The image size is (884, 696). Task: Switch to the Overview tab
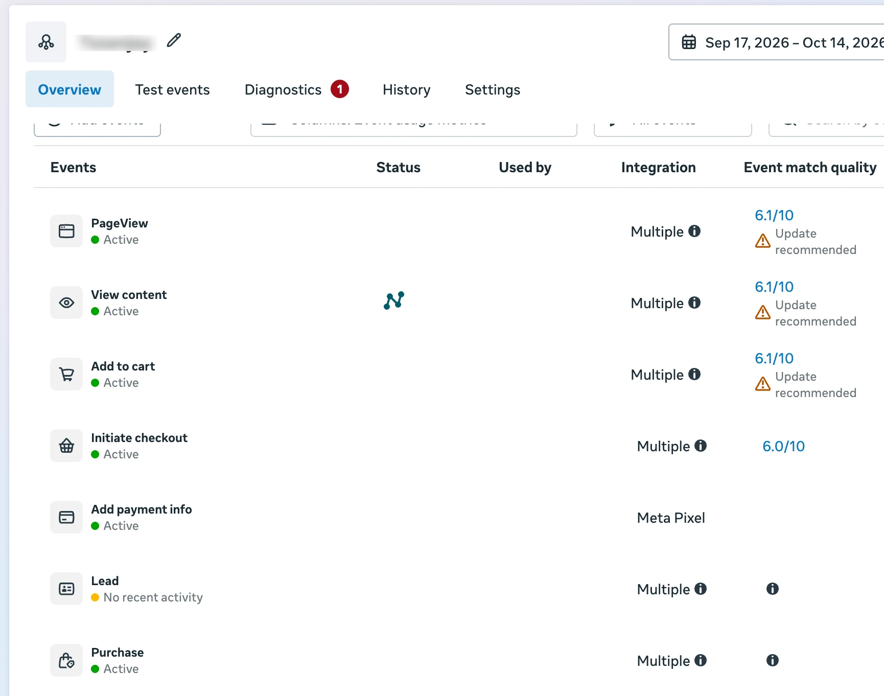click(69, 89)
